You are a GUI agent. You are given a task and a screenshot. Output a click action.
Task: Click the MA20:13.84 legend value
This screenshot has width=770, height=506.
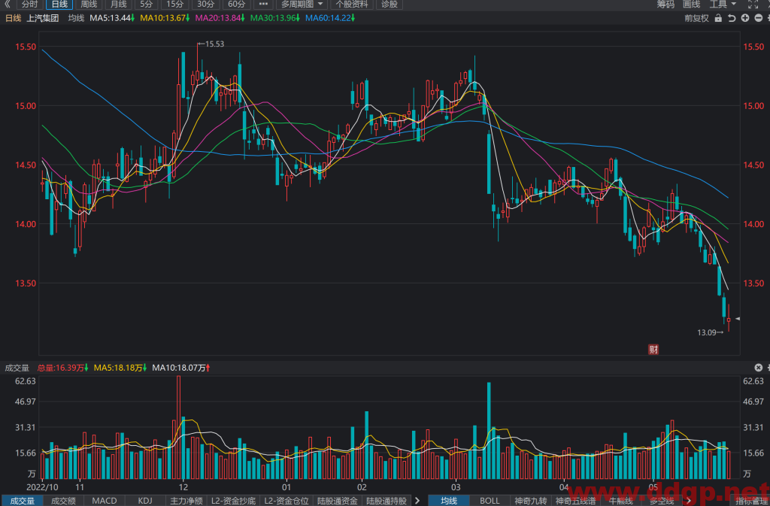pos(220,18)
